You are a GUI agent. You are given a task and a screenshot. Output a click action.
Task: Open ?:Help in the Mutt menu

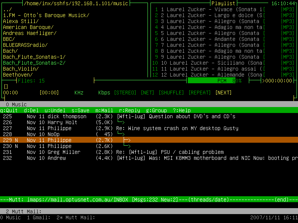pyautogui.click(x=182, y=110)
